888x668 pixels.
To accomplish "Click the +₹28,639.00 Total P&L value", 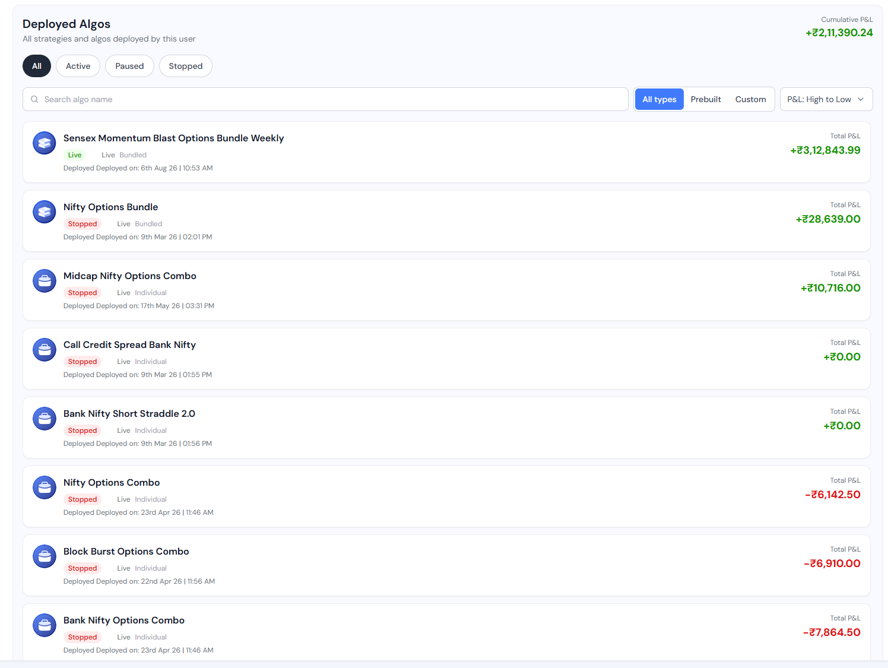I will point(828,219).
